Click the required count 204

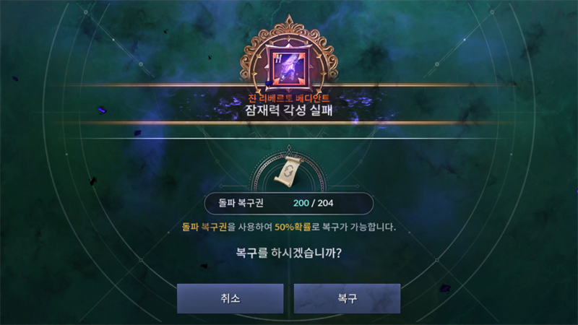tap(326, 203)
